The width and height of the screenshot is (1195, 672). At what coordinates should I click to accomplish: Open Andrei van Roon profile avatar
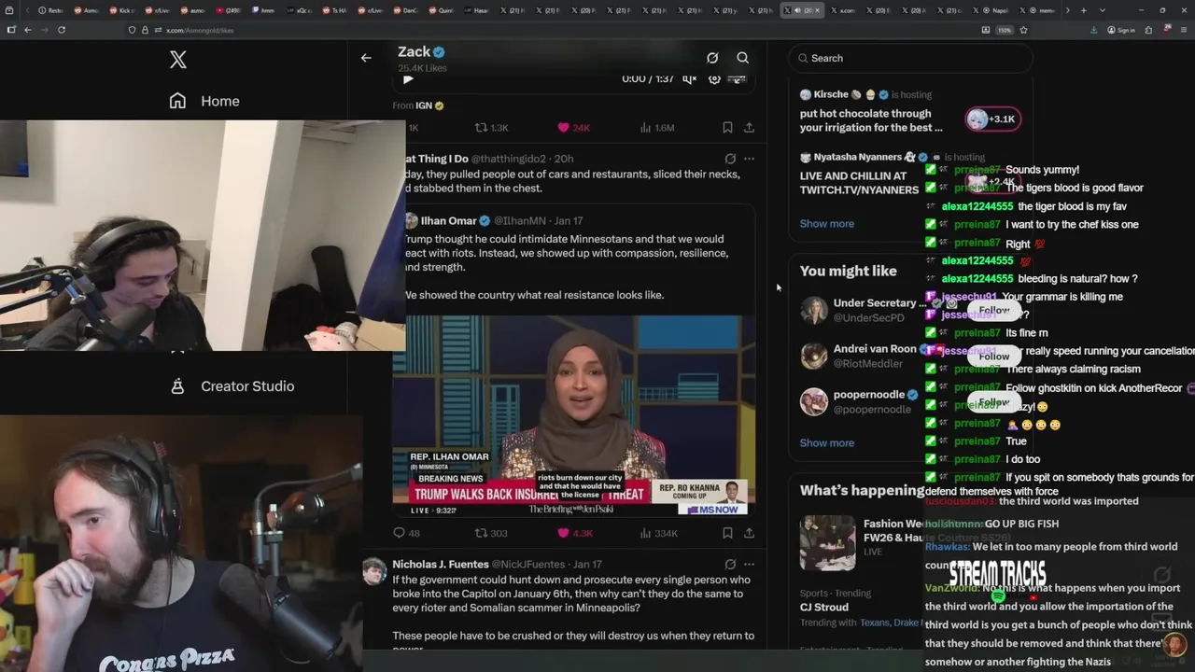tap(814, 357)
